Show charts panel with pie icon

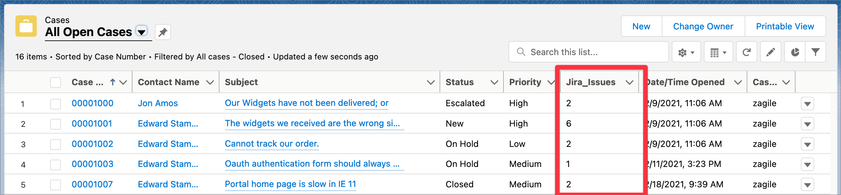[795, 52]
